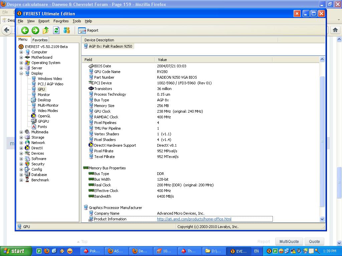342x256 pixels.
Task: Click the Top link on the forum page
Action: 82,241
